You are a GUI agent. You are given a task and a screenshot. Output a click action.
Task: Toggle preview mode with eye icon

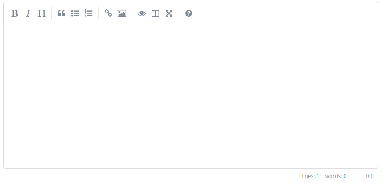(x=142, y=13)
